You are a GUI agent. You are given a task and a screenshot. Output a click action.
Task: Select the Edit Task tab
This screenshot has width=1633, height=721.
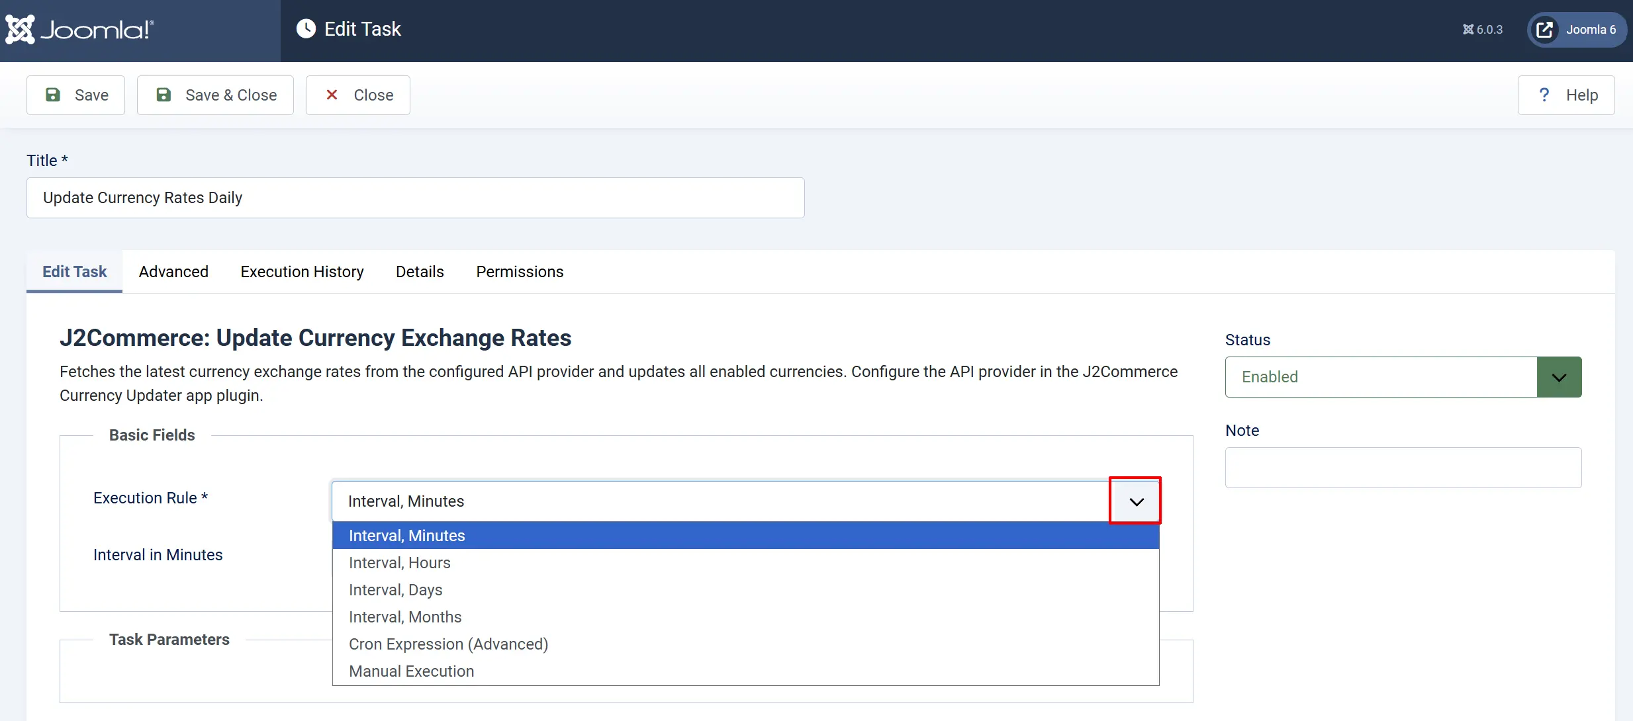click(75, 272)
